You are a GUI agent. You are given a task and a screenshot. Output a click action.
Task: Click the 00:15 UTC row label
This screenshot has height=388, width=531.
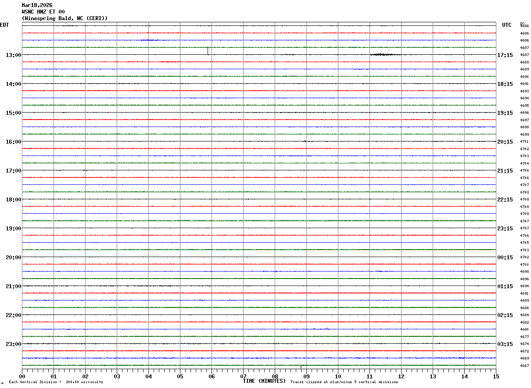pyautogui.click(x=505, y=257)
